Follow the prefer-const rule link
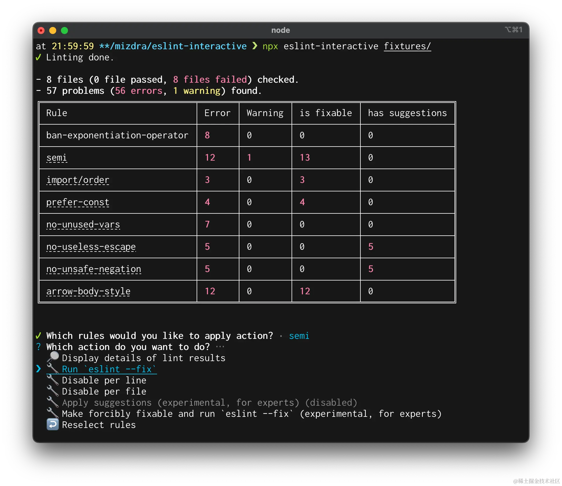The image size is (562, 486). pos(78,202)
